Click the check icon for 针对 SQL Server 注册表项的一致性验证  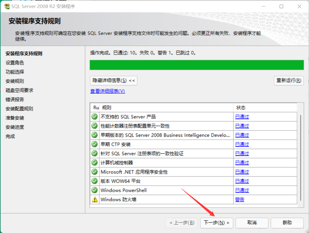pos(95,153)
